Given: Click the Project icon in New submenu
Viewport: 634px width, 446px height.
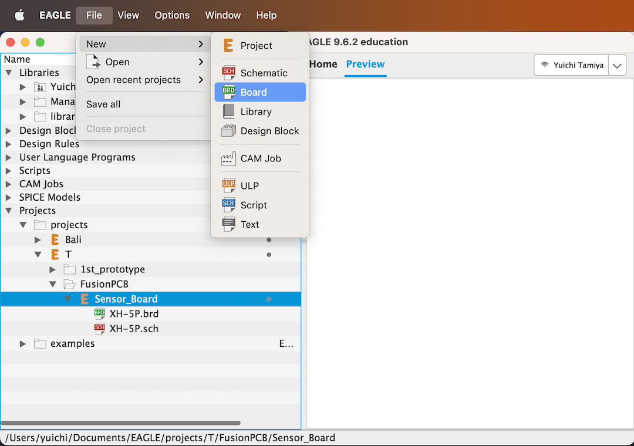Looking at the screenshot, I should (228, 45).
